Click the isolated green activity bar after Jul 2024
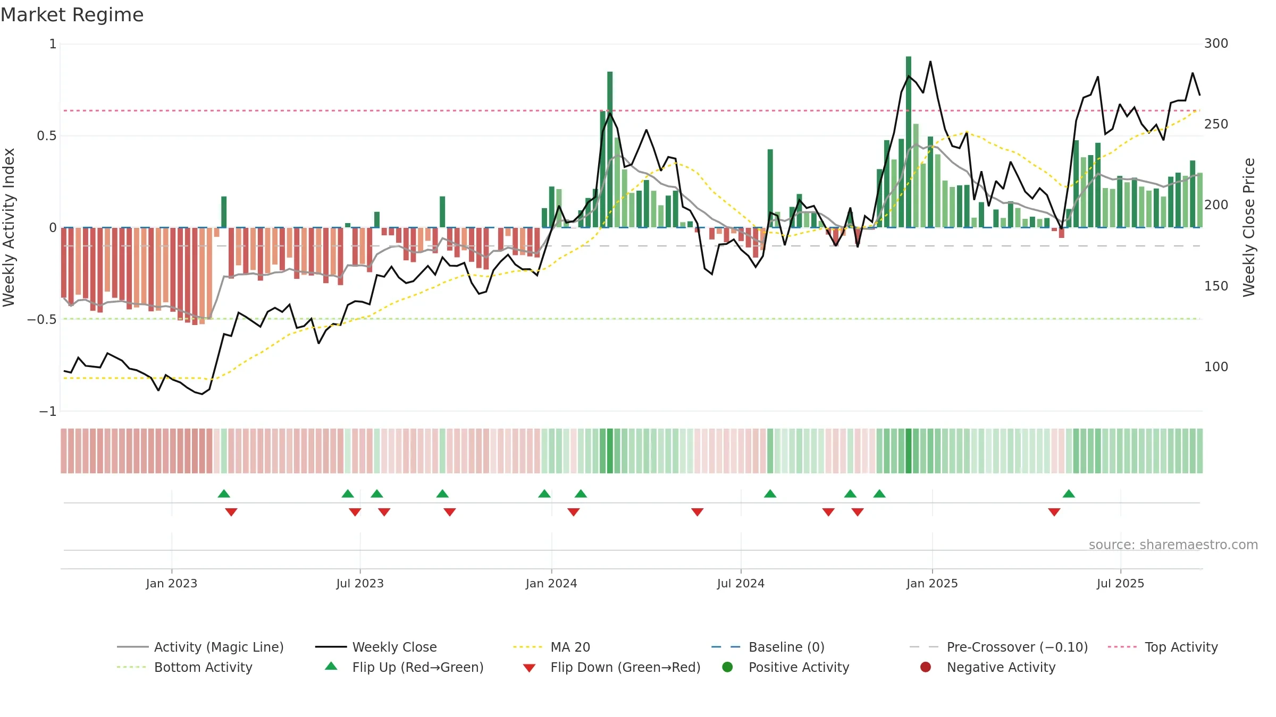 click(770, 188)
